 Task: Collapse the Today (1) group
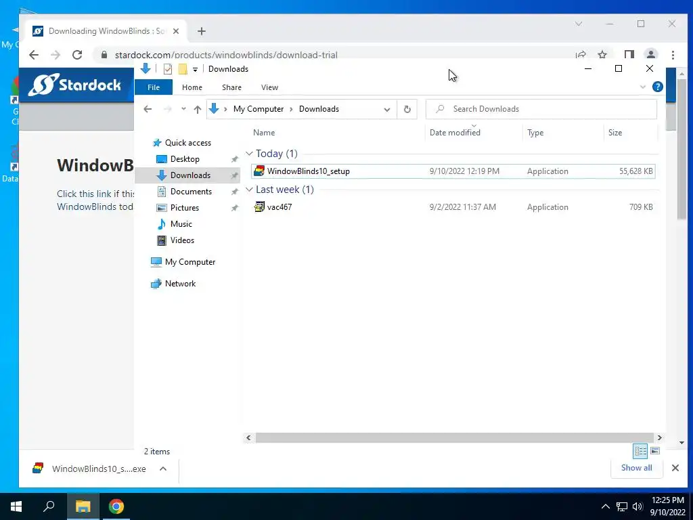(249, 154)
